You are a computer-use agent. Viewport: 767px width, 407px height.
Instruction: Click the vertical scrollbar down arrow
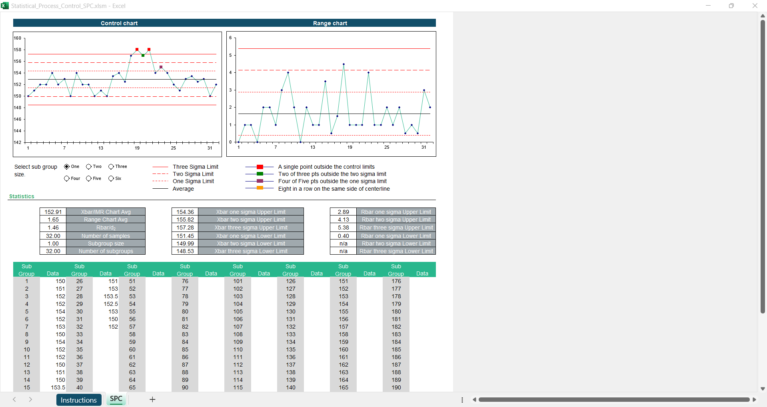pos(763,389)
